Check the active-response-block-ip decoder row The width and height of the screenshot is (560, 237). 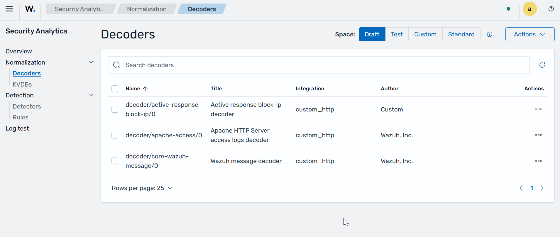tap(115, 109)
